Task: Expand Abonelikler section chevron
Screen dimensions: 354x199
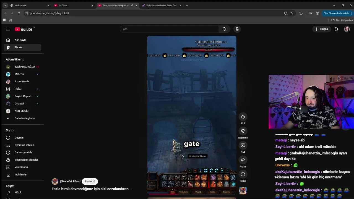Action: pos(24,59)
